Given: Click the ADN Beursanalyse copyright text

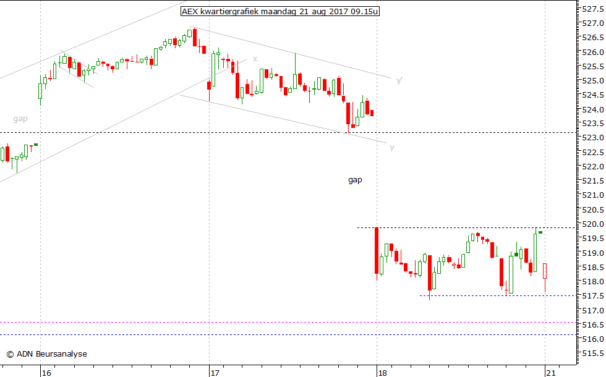Looking at the screenshot, I should pyautogui.click(x=47, y=354).
